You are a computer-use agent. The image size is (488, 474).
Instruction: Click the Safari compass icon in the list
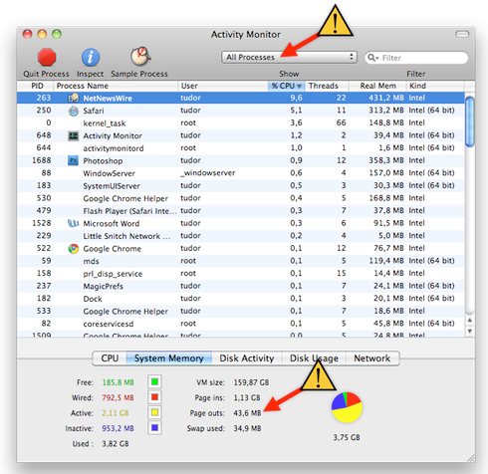point(73,111)
